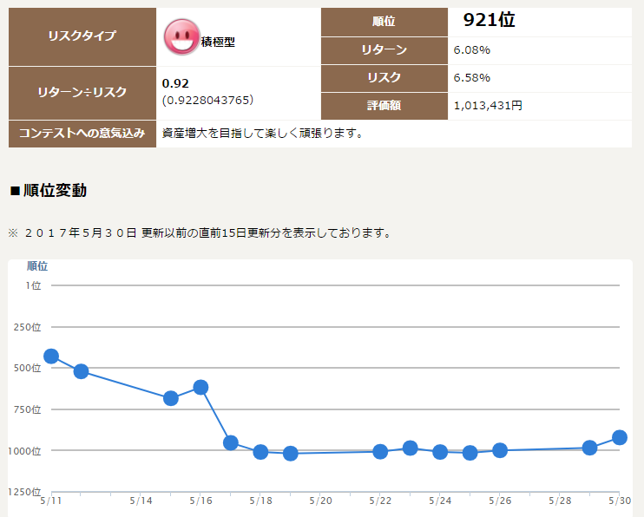Click the 5/11 data point on the chart
Screen dimensions: 644x517
[x=51, y=356]
